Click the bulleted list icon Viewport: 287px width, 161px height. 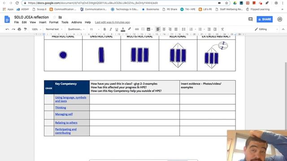point(200,29)
